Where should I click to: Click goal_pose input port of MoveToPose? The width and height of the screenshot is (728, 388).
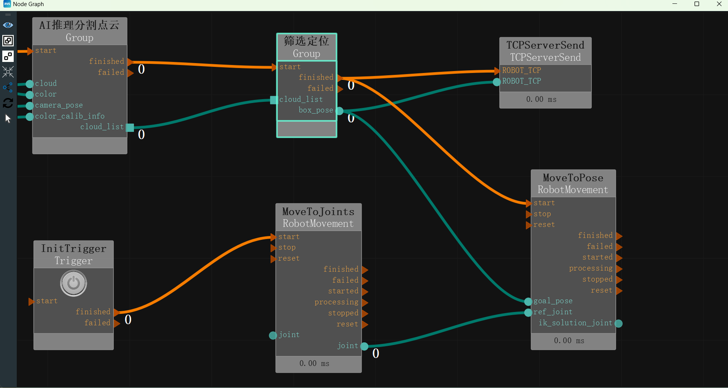pyautogui.click(x=528, y=302)
